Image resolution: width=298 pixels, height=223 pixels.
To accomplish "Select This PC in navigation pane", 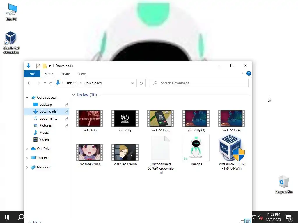I will 42,158.
